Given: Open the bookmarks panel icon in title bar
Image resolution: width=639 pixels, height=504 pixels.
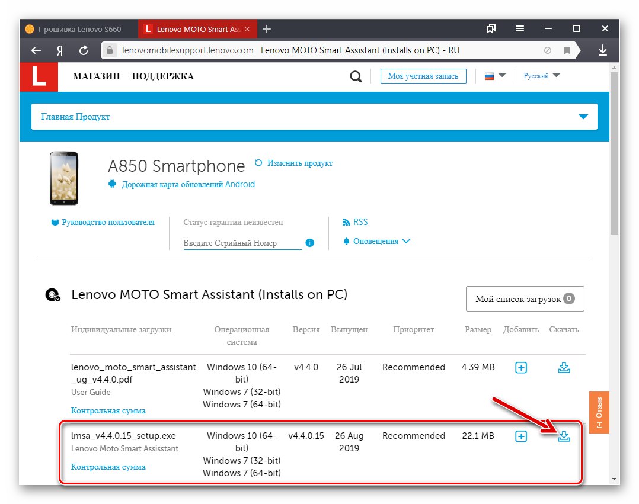Looking at the screenshot, I should pyautogui.click(x=491, y=28).
